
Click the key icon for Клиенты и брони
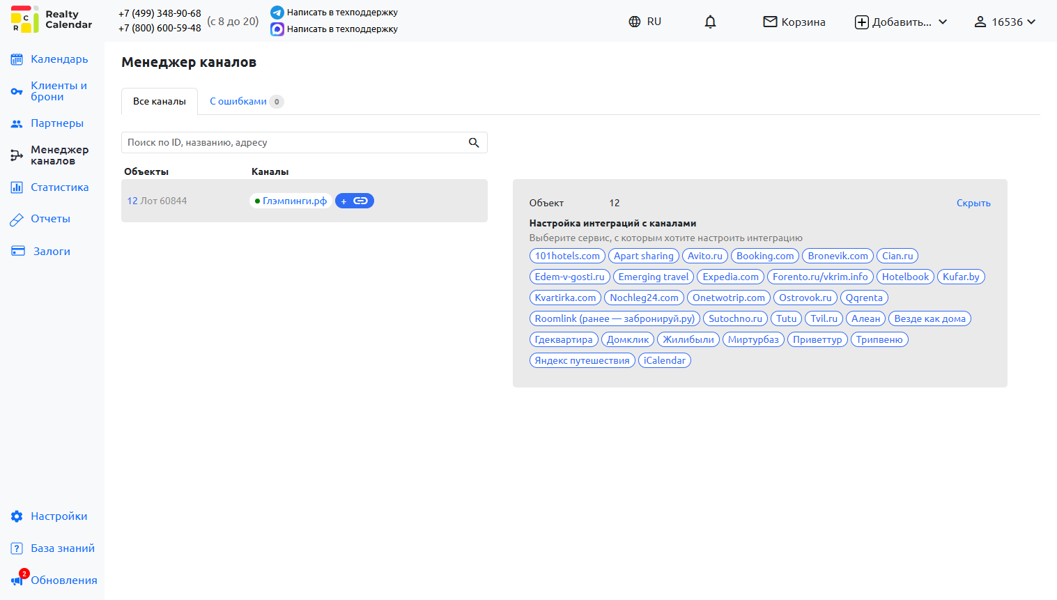(17, 91)
